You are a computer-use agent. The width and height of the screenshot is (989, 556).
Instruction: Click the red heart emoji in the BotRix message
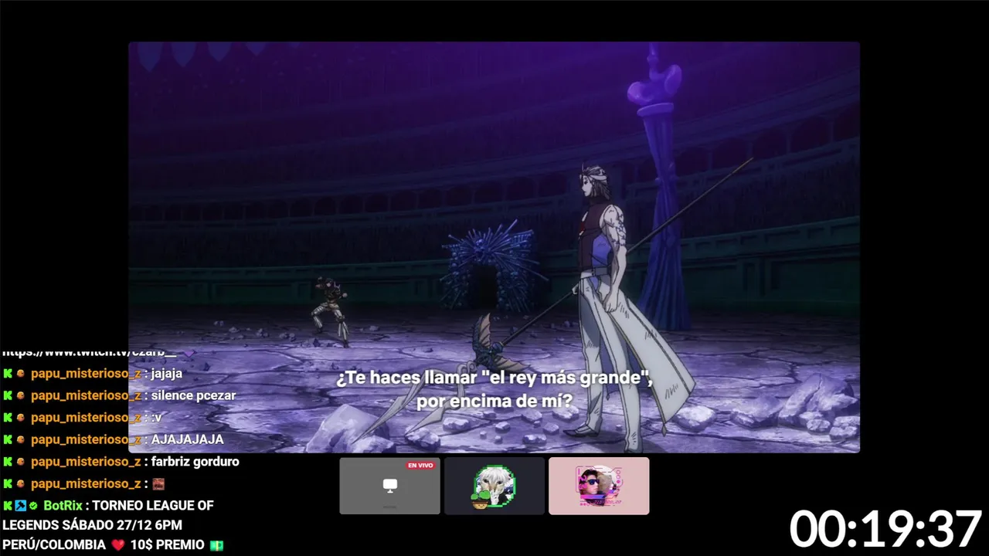[x=117, y=545]
